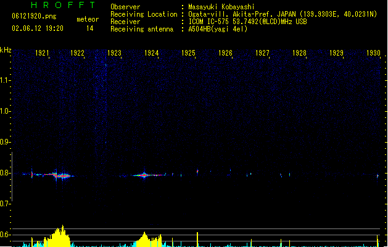Click the small echo blip near 1930
This screenshot has height=247, width=388.
378,176
